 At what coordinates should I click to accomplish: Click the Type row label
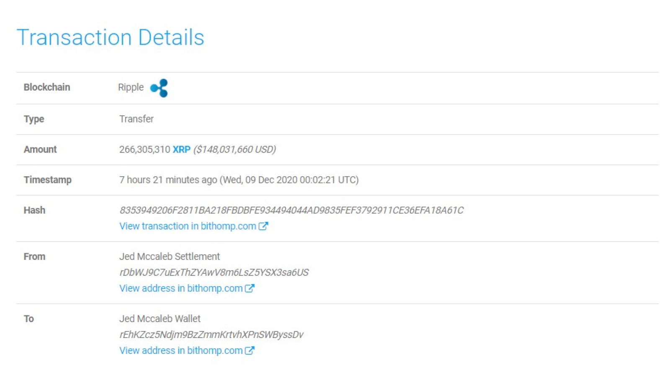[x=34, y=119]
